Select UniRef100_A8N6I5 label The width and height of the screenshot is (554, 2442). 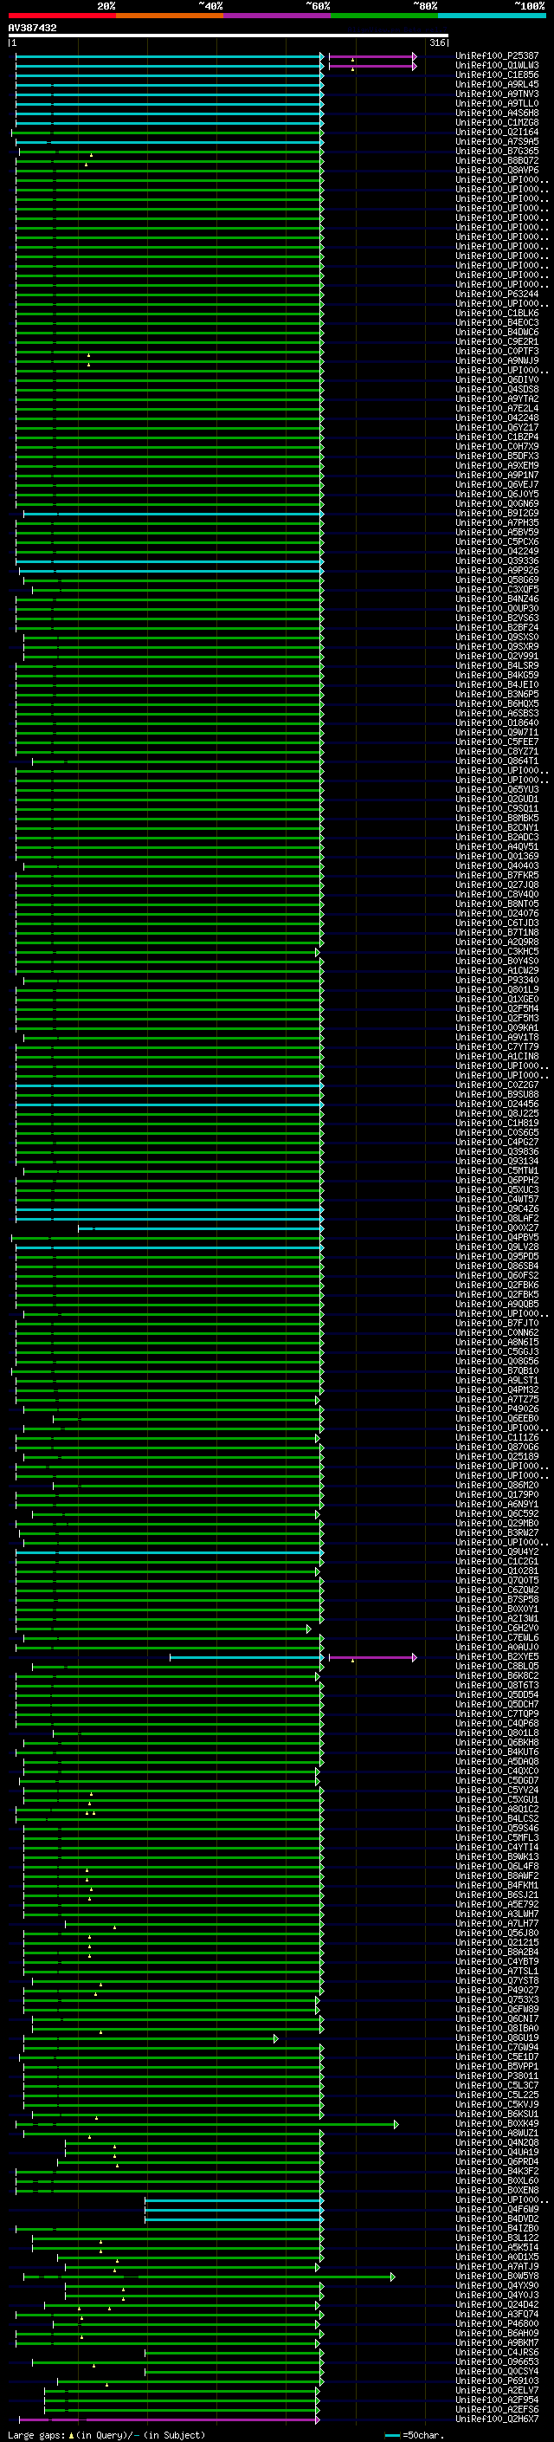click(496, 1341)
